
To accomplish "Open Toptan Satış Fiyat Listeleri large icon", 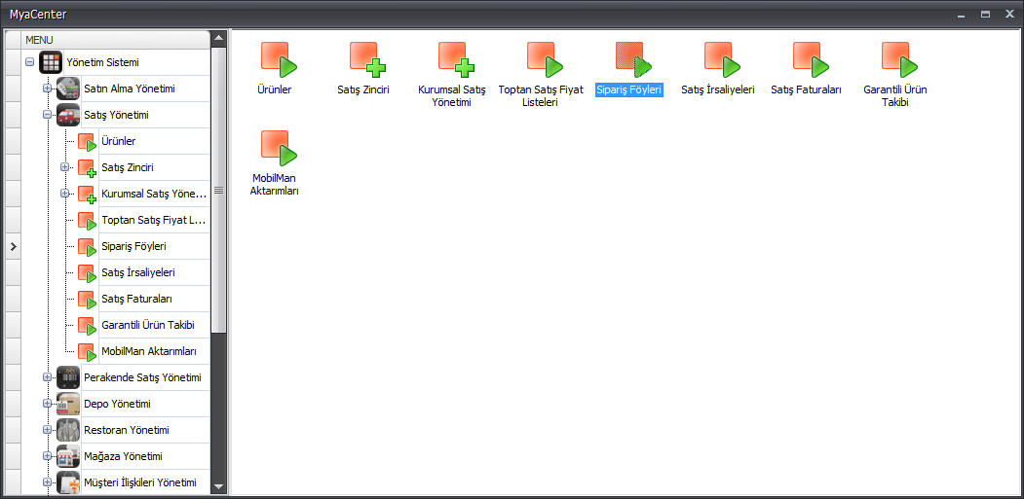I will coord(545,59).
